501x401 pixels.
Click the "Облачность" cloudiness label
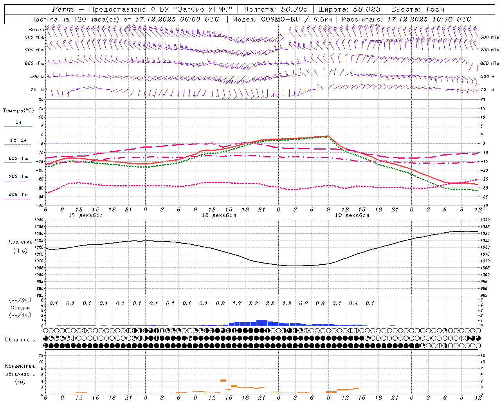[x=20, y=340]
